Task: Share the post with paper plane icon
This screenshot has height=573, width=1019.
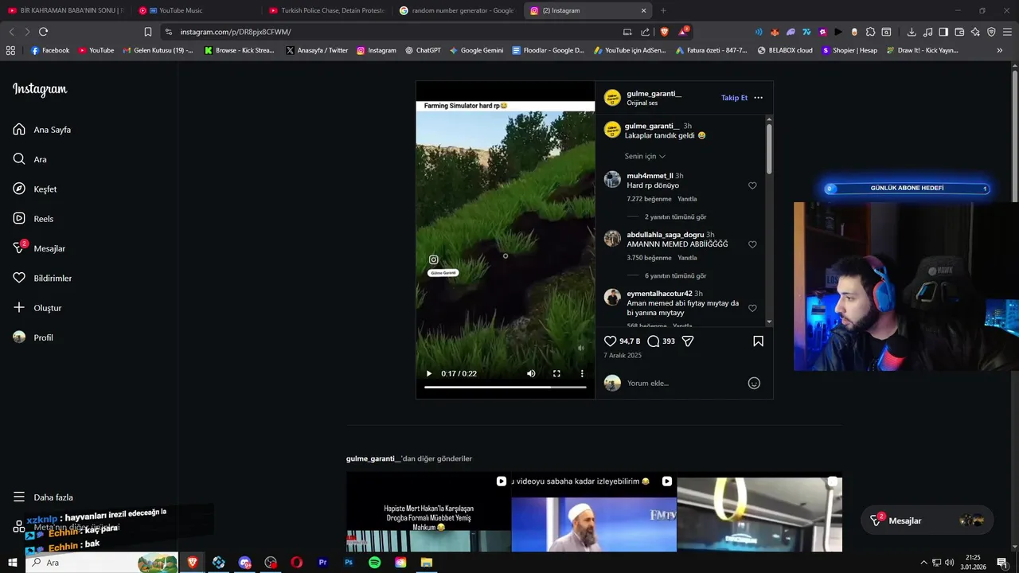Action: [x=688, y=341]
